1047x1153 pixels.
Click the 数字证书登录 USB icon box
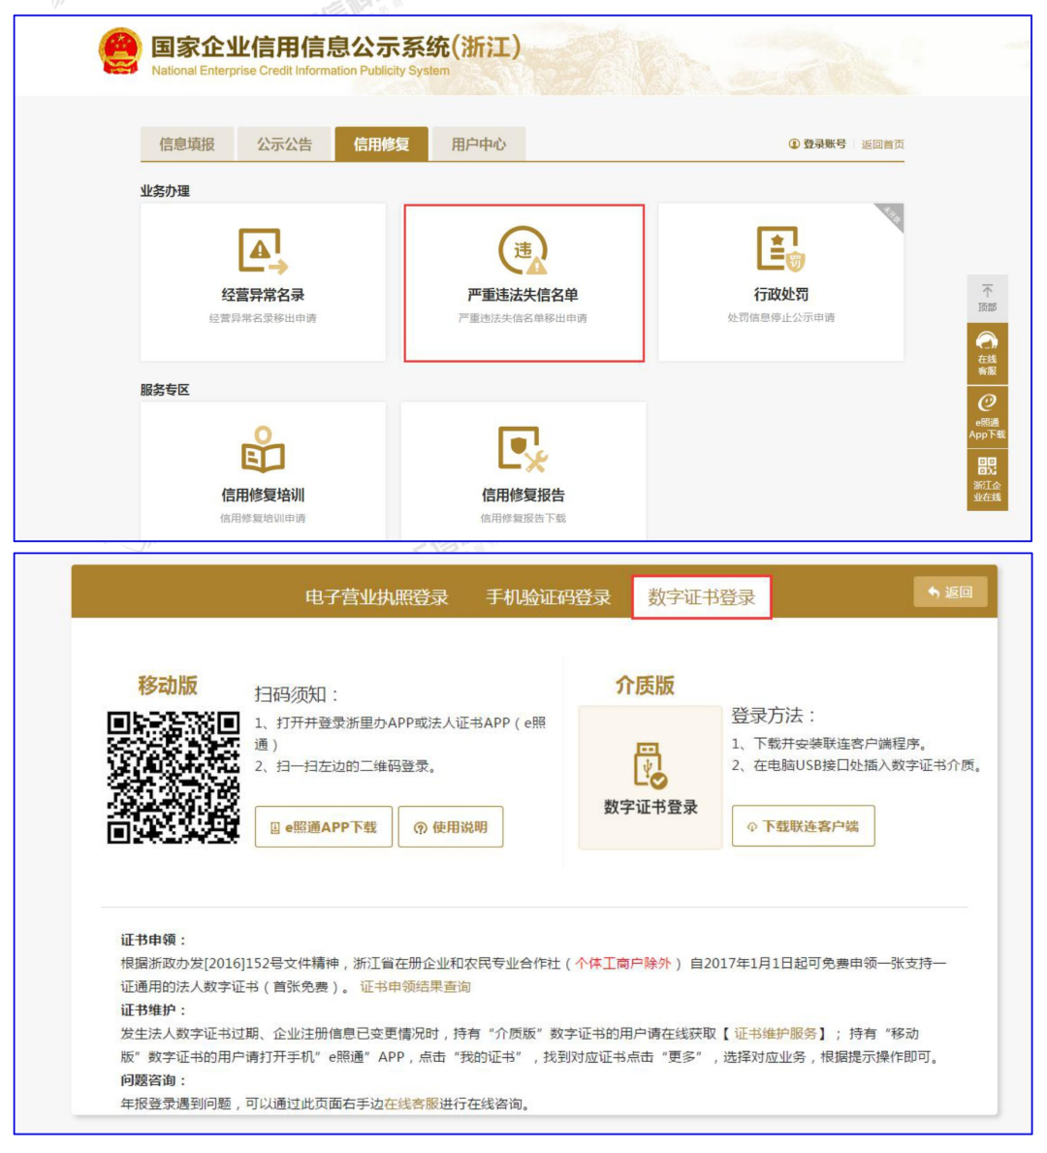[x=650, y=778]
